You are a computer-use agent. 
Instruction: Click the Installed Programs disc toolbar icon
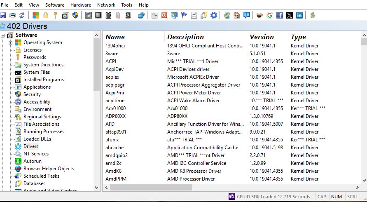pos(65,16)
